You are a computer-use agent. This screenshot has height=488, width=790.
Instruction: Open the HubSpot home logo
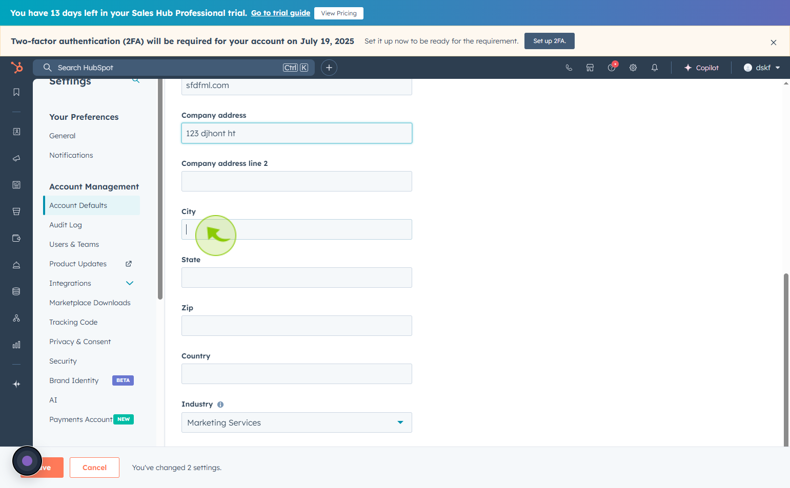tap(17, 67)
